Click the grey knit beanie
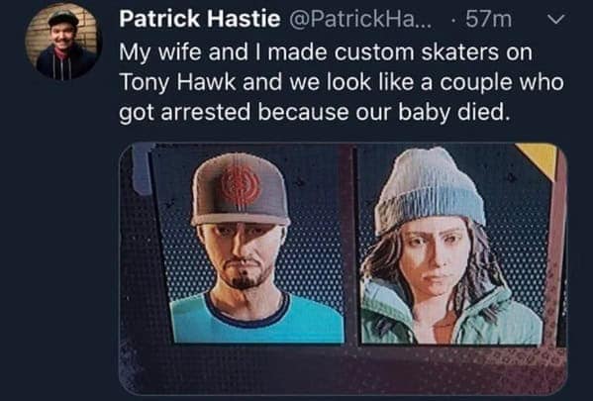Image resolution: width=593 pixels, height=401 pixels. pyautogui.click(x=430, y=189)
